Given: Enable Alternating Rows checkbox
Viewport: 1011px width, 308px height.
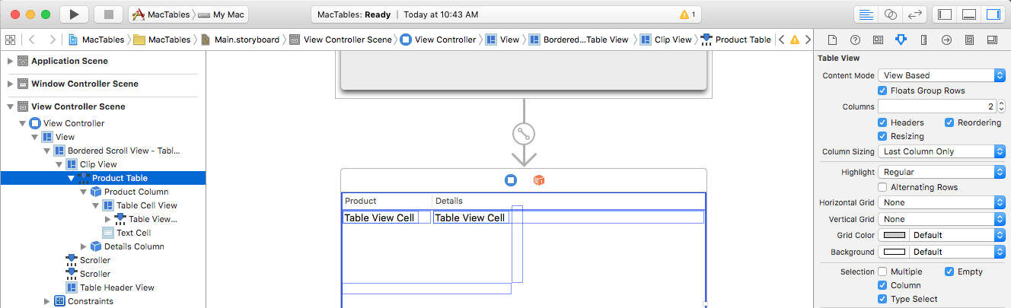Looking at the screenshot, I should 883,187.
